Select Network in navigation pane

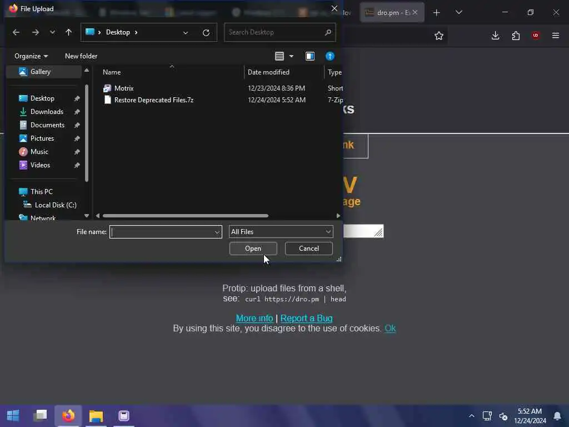tap(42, 218)
